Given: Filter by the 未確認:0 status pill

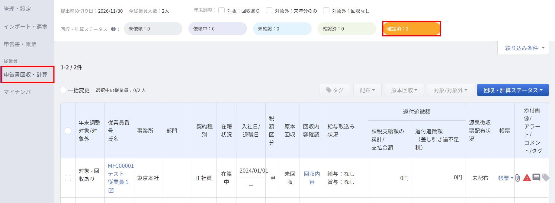Looking at the screenshot, I should [x=282, y=29].
